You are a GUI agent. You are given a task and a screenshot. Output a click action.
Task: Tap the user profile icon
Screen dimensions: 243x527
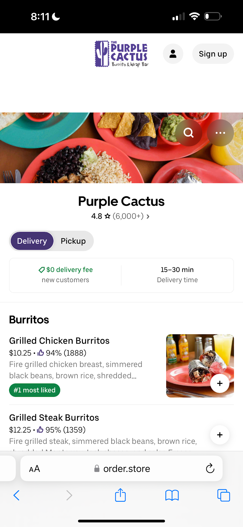click(173, 54)
